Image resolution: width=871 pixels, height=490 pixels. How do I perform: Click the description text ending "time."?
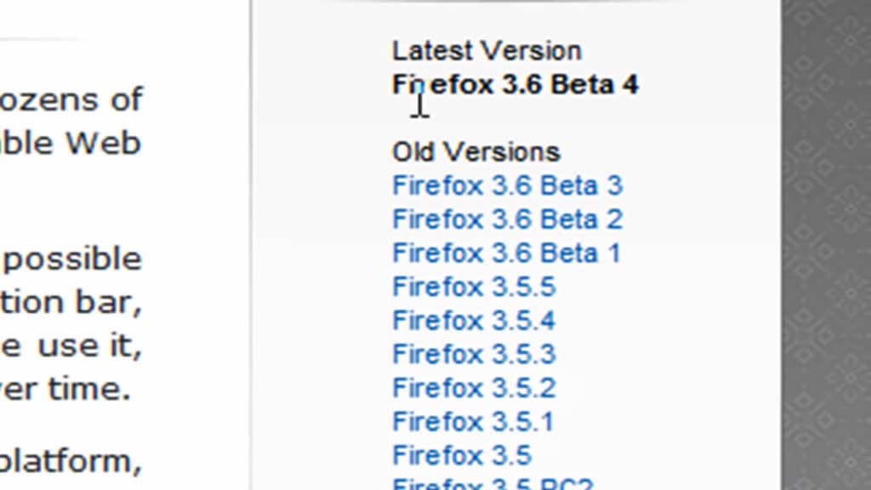(66, 390)
